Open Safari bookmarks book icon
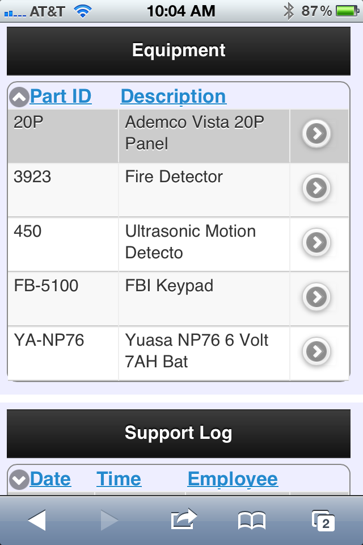 [252, 521]
